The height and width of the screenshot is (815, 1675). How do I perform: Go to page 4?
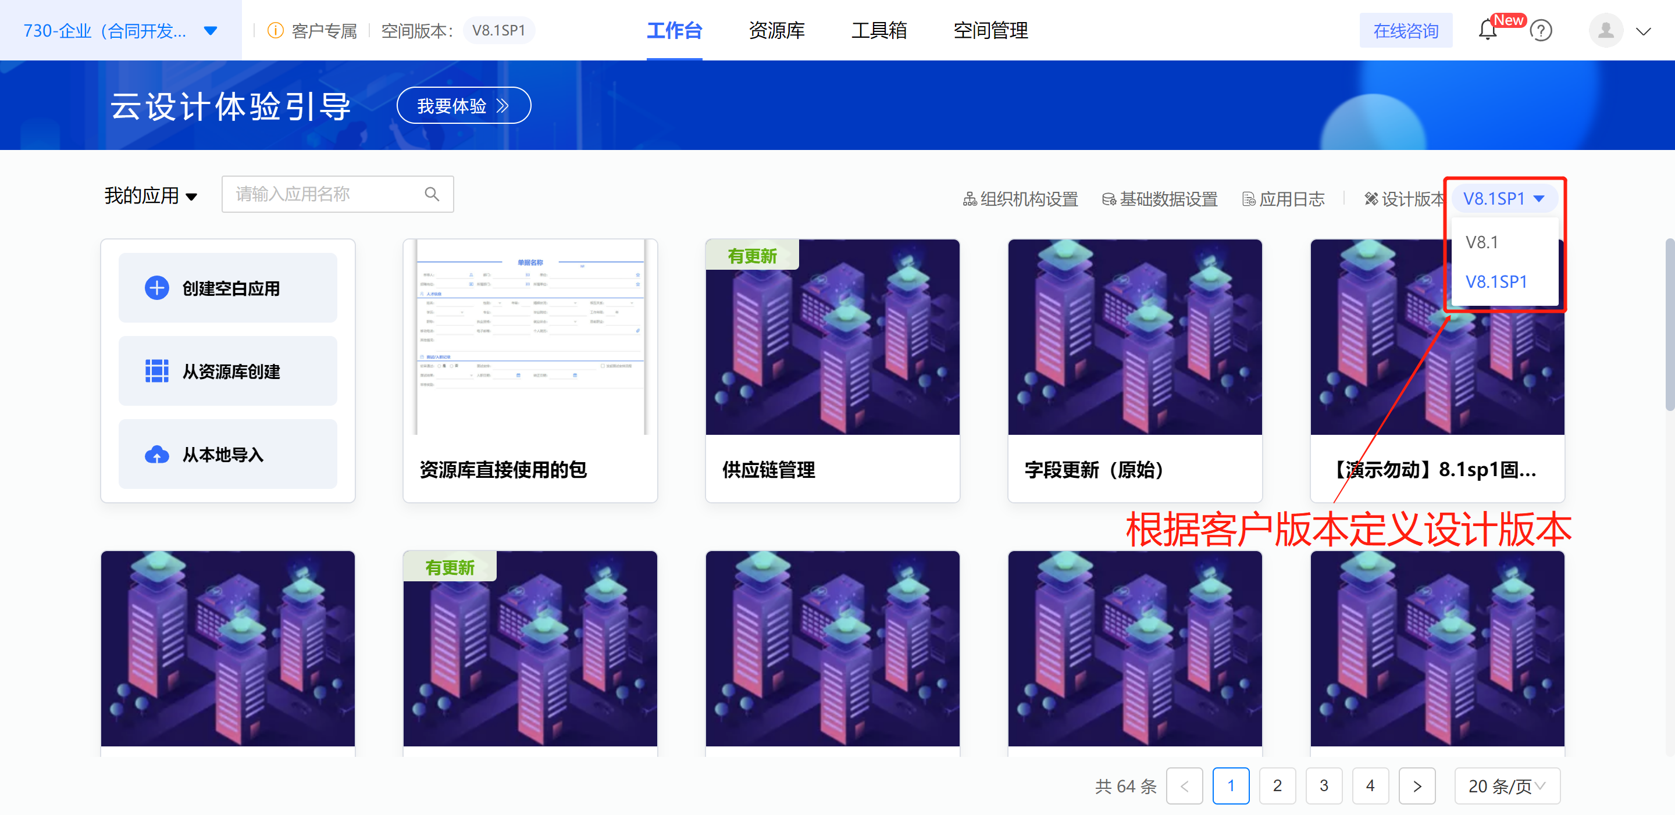1370,786
